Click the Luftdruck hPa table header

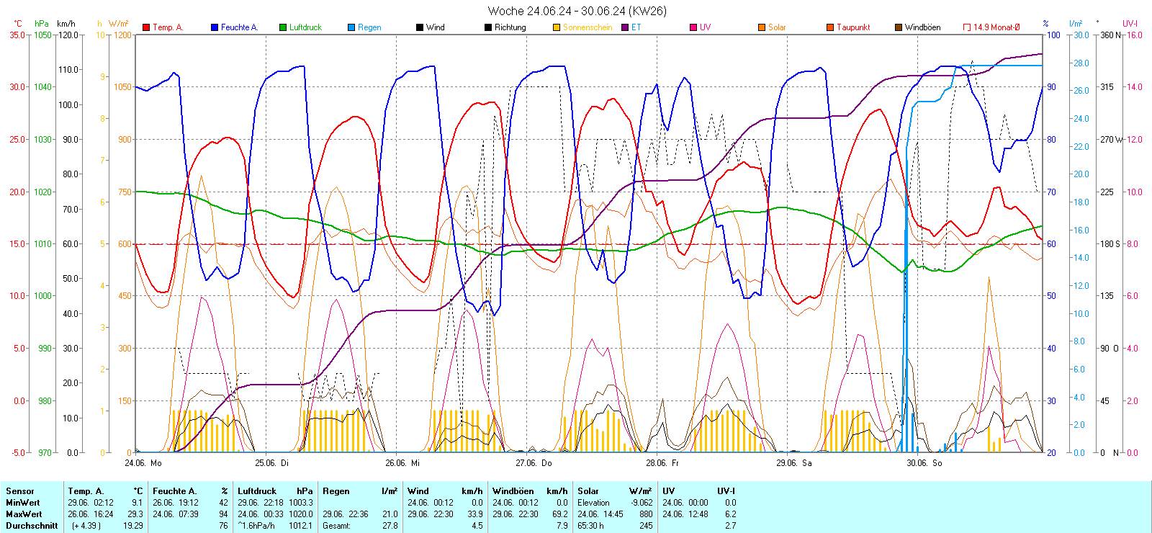(x=275, y=491)
